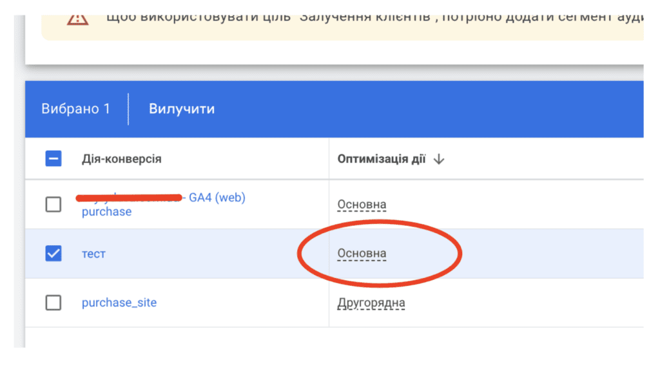Open the тест conversion action link
Viewport: 660px width, 374px height.
pos(93,254)
